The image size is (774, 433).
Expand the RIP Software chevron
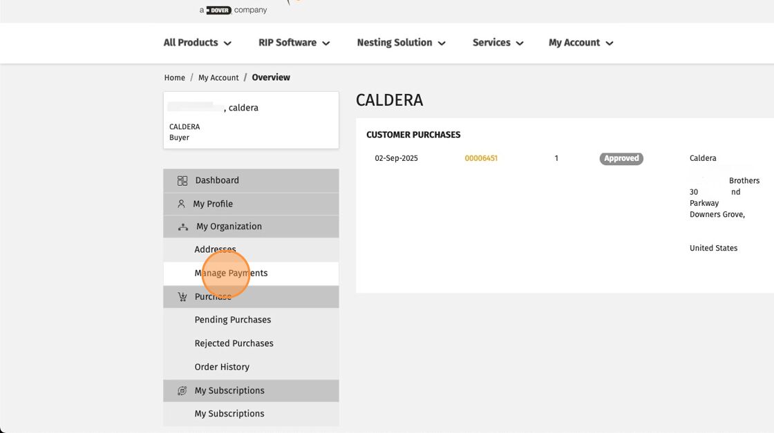tap(325, 44)
